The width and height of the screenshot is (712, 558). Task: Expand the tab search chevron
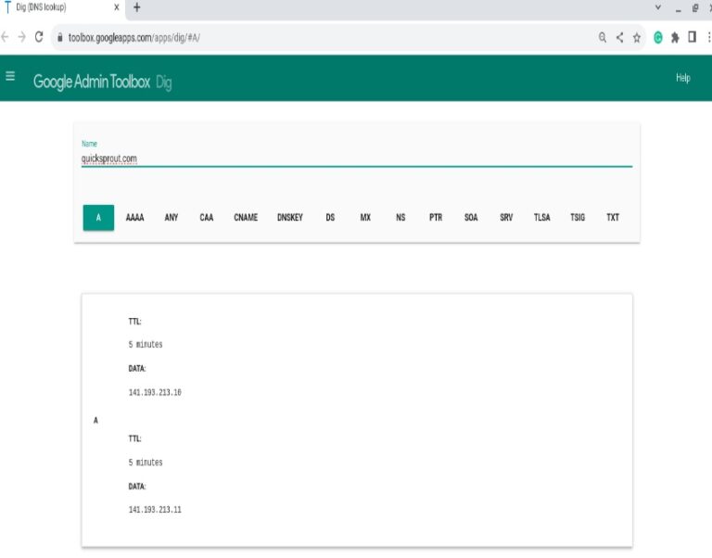click(658, 7)
